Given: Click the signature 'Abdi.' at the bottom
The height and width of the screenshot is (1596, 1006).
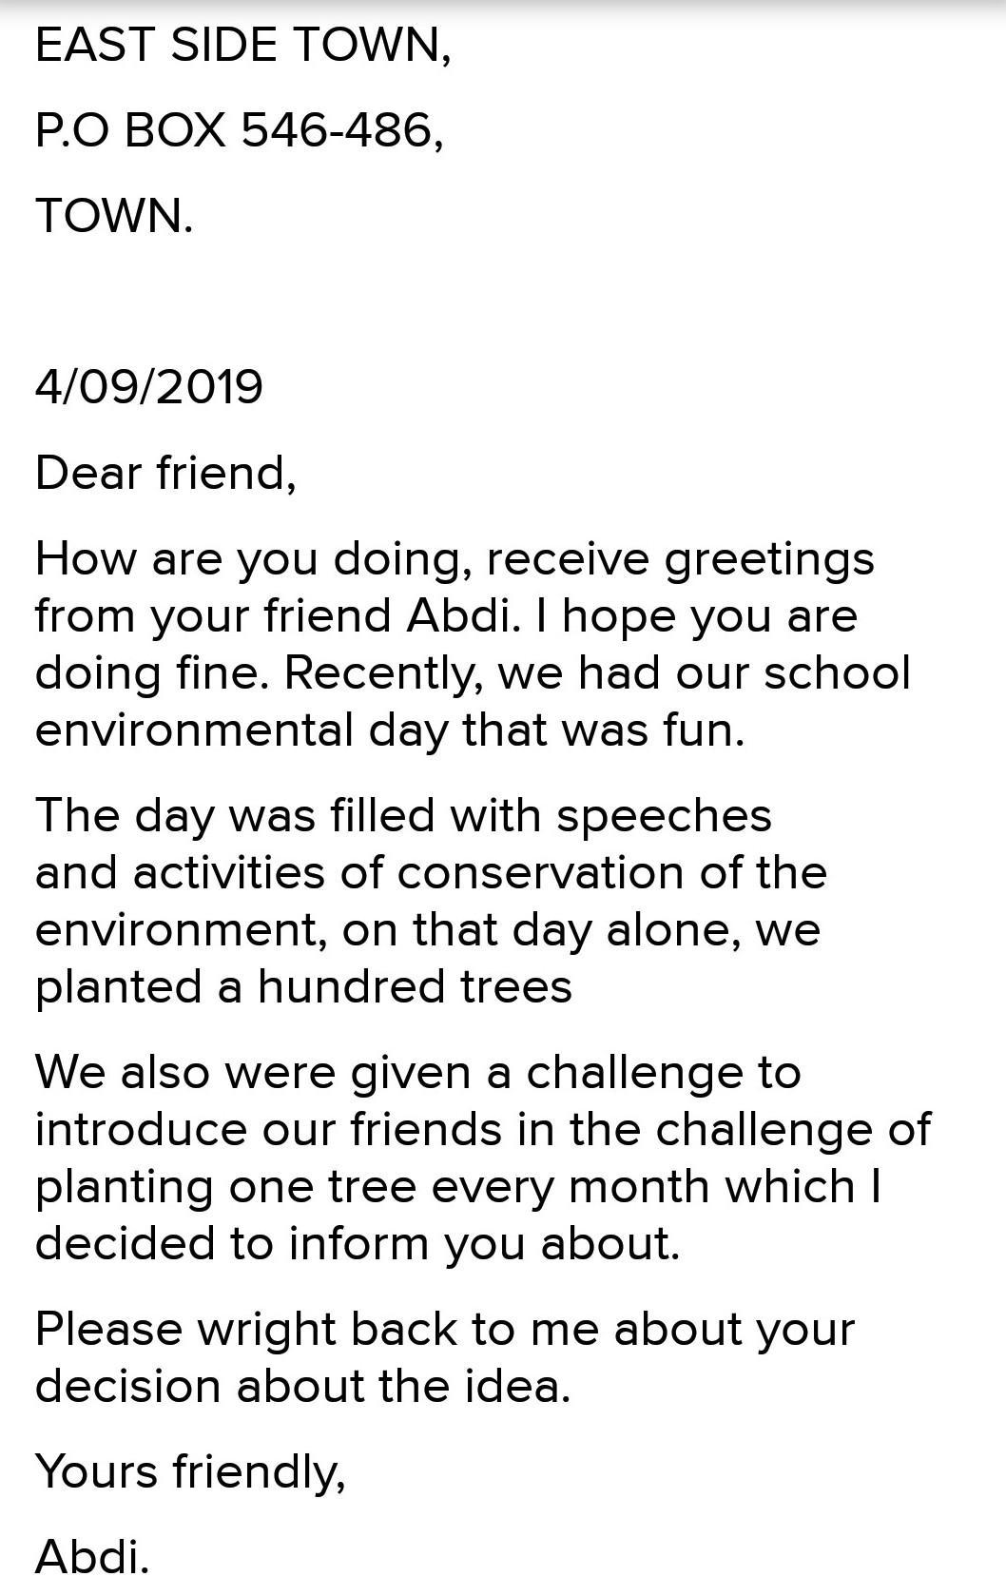Looking at the screenshot, I should pyautogui.click(x=92, y=1557).
